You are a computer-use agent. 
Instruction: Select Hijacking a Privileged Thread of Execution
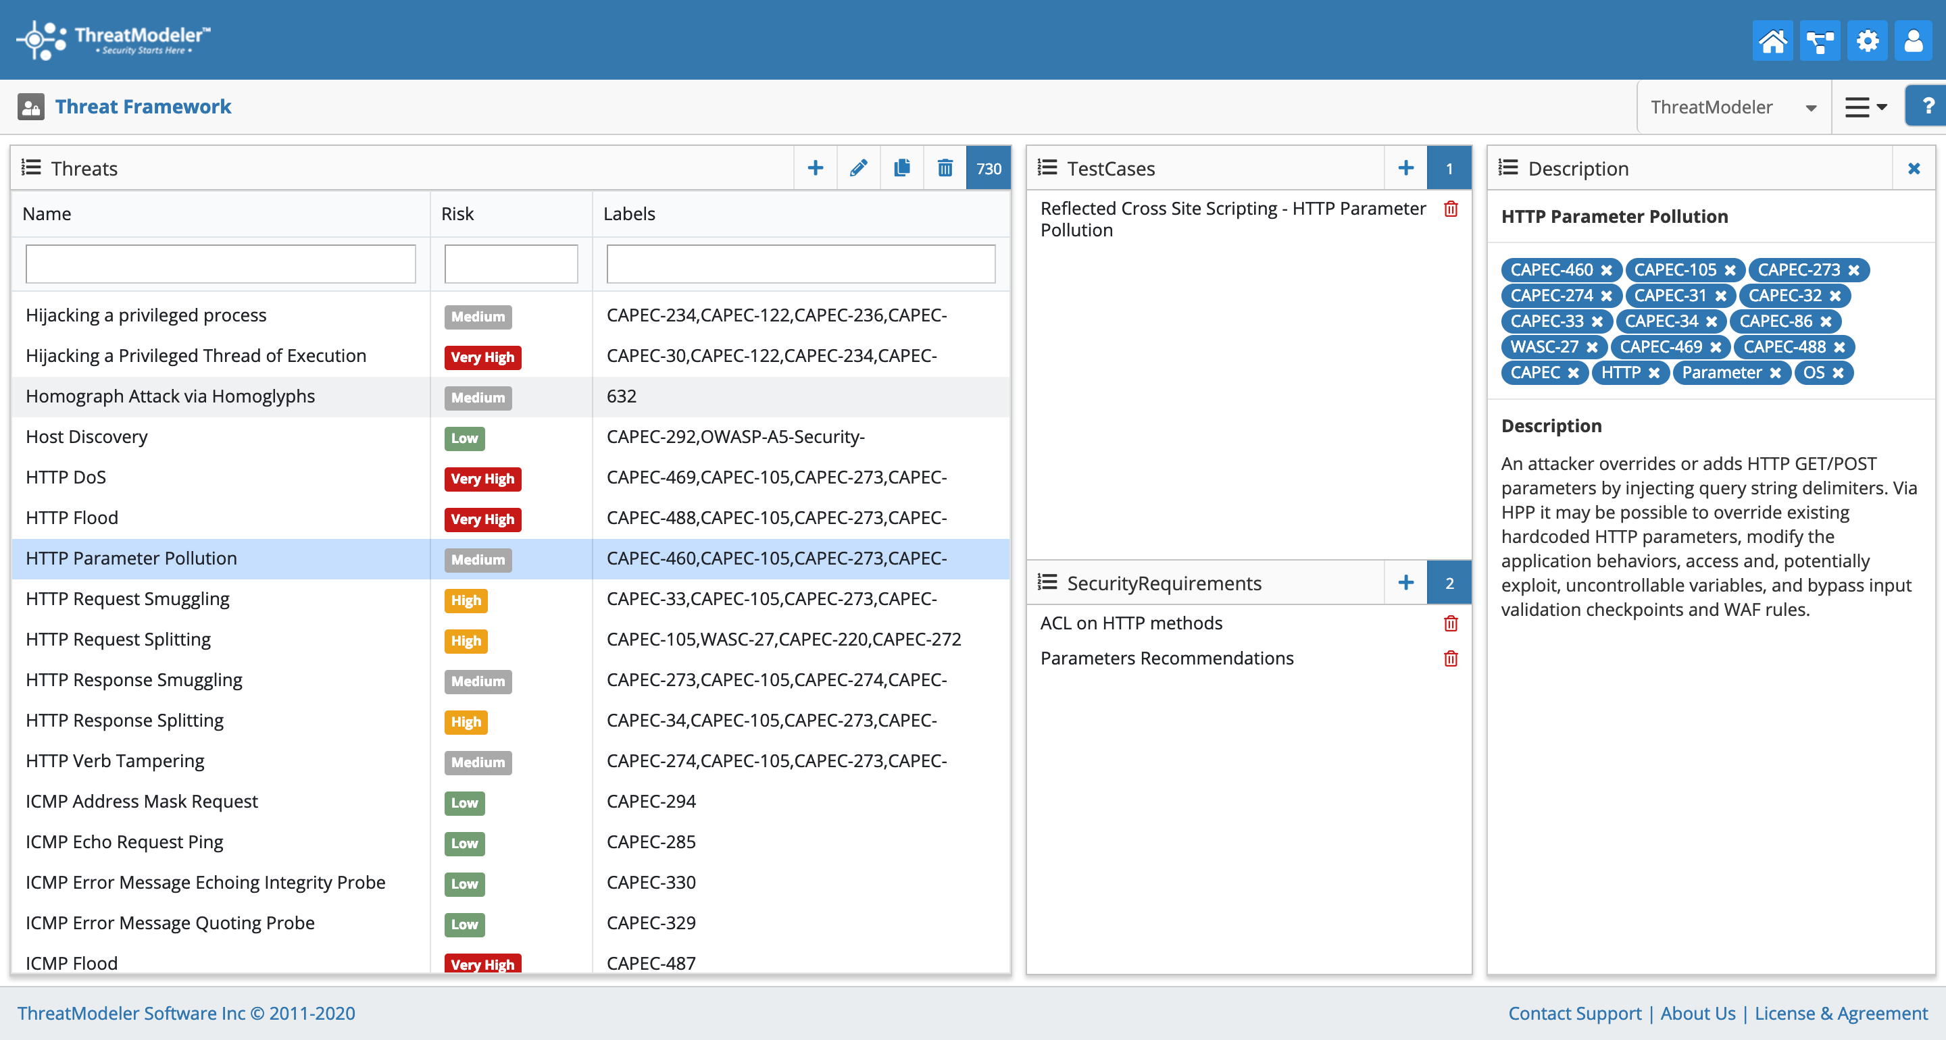(511, 357)
